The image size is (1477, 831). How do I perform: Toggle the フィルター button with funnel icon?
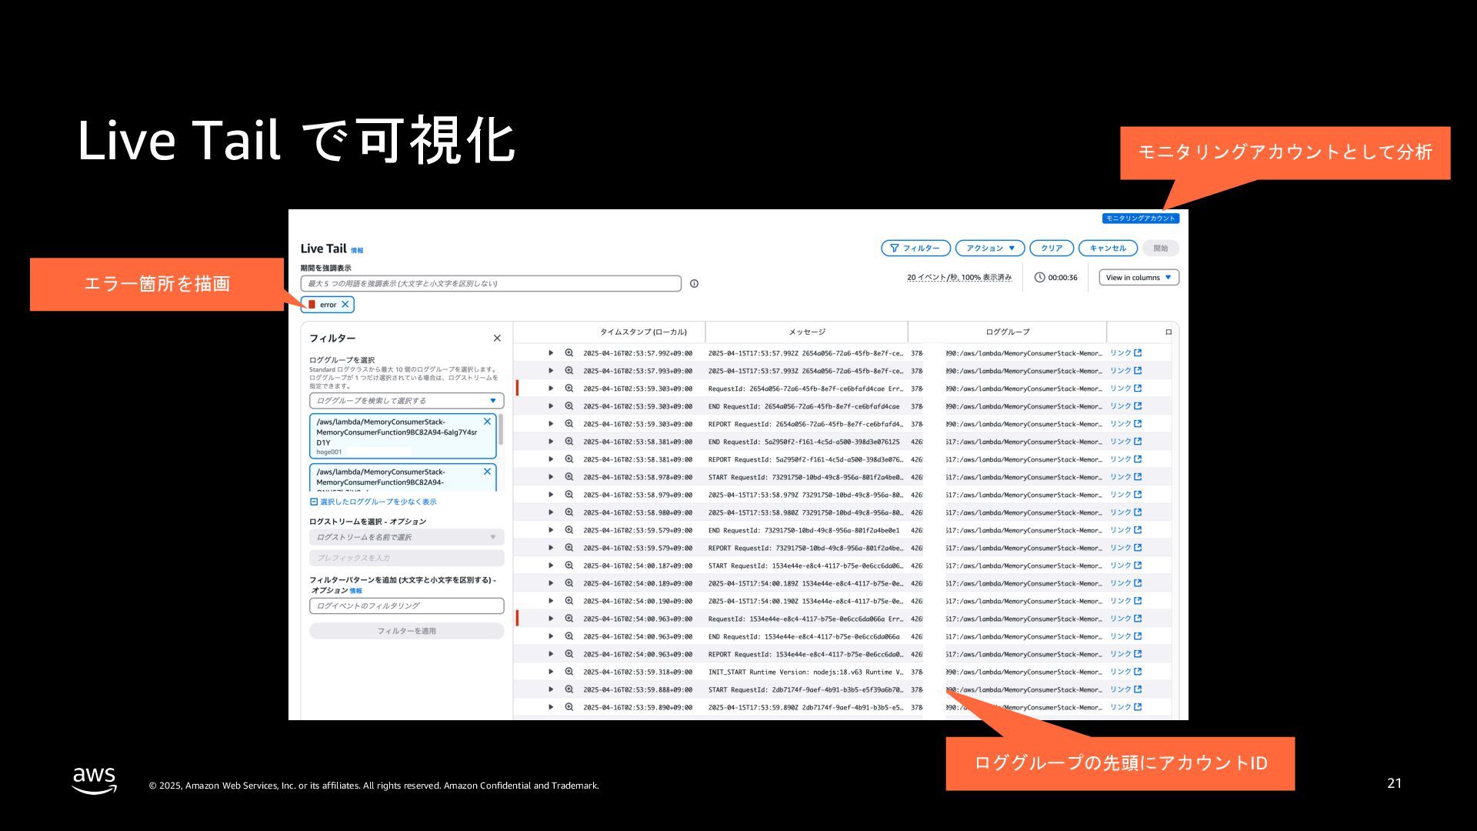[x=915, y=249]
